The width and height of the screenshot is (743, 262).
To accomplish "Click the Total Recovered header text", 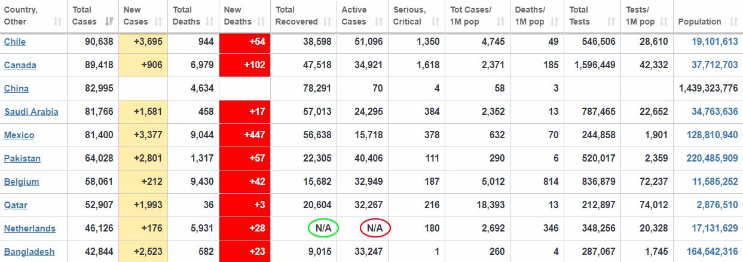I will 296,16.
